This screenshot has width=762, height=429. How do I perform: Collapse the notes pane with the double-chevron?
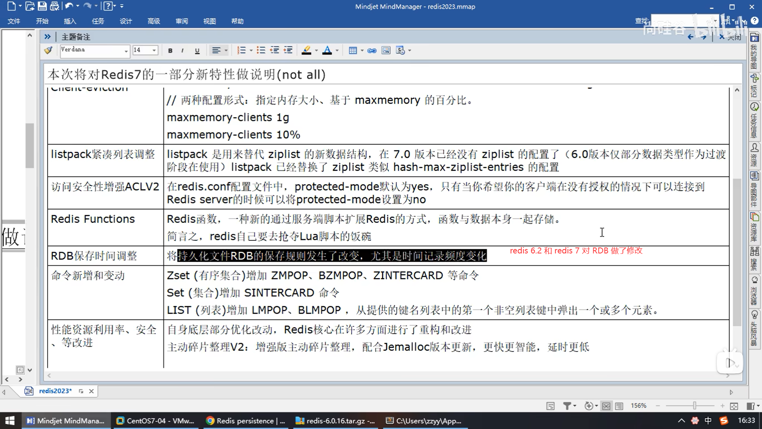click(48, 37)
